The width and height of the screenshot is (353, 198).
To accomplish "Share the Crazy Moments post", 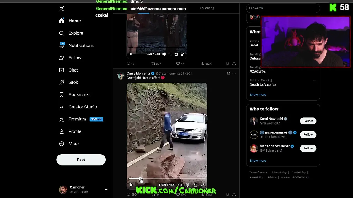I will pyautogui.click(x=234, y=194).
